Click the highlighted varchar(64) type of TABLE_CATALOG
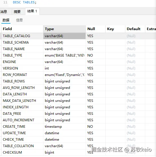156x157 pixels. point(64,36)
